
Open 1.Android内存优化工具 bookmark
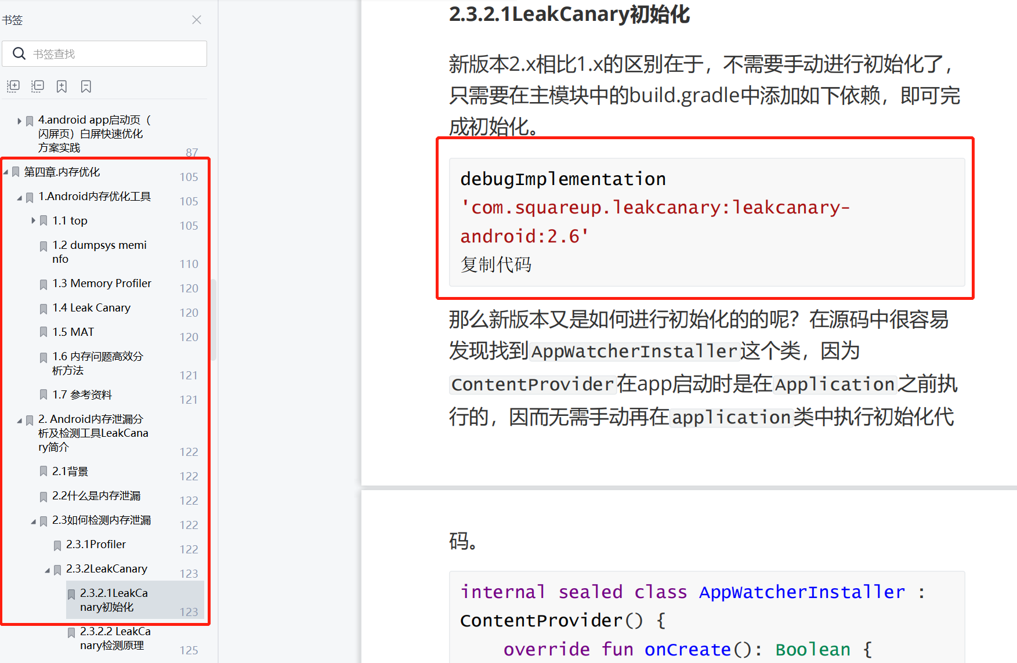point(95,196)
